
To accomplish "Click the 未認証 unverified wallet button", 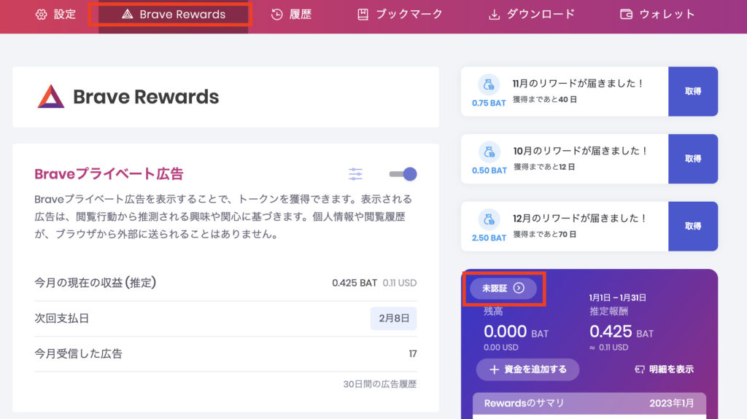I will 503,288.
